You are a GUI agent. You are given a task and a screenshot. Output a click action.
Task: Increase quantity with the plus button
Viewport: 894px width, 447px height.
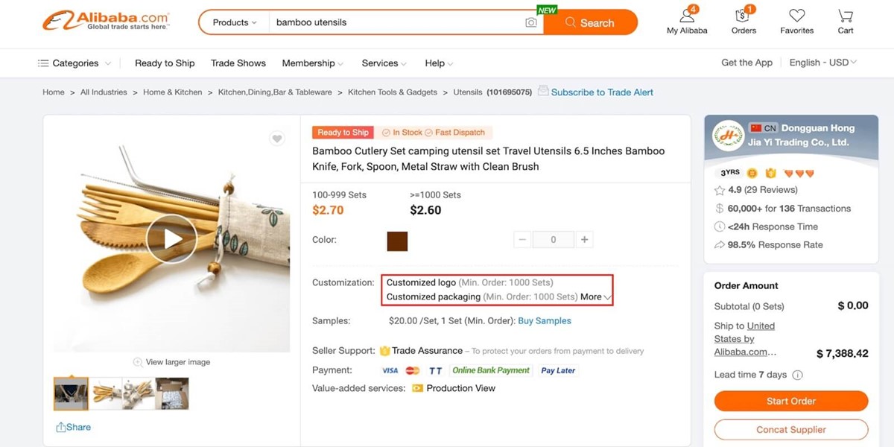click(x=585, y=240)
